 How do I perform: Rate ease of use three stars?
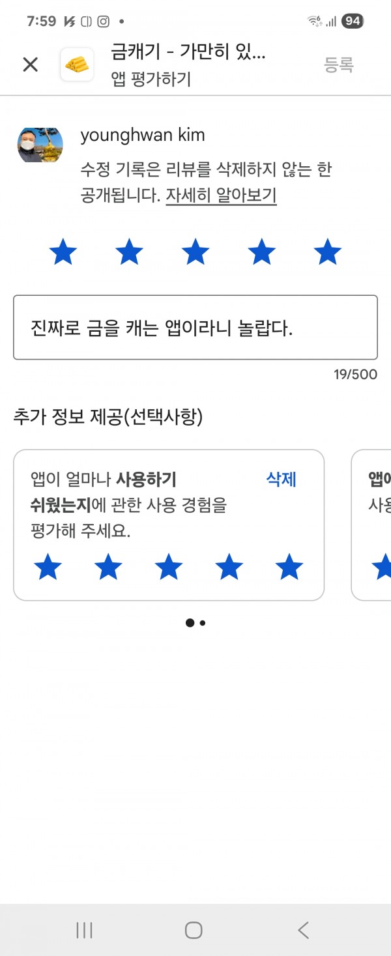pyautogui.click(x=169, y=567)
